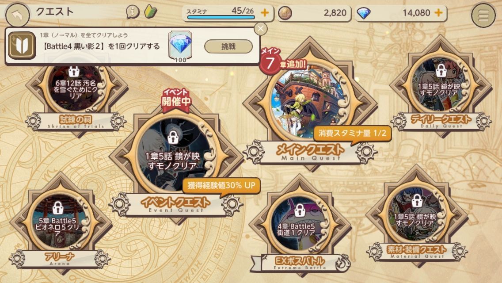The width and height of the screenshot is (502, 283).
Task: Tap the gold coin icon
Action: point(285,13)
